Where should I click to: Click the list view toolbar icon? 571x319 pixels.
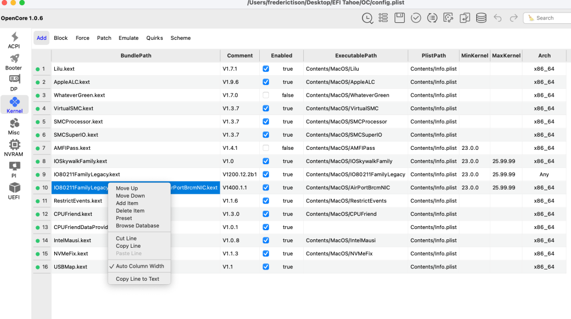pos(383,18)
